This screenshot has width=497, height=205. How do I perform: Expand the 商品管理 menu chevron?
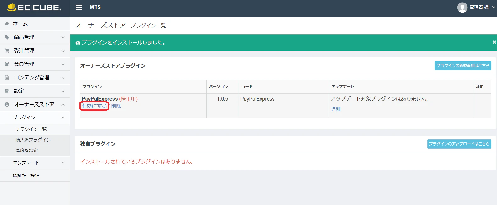[63, 37]
